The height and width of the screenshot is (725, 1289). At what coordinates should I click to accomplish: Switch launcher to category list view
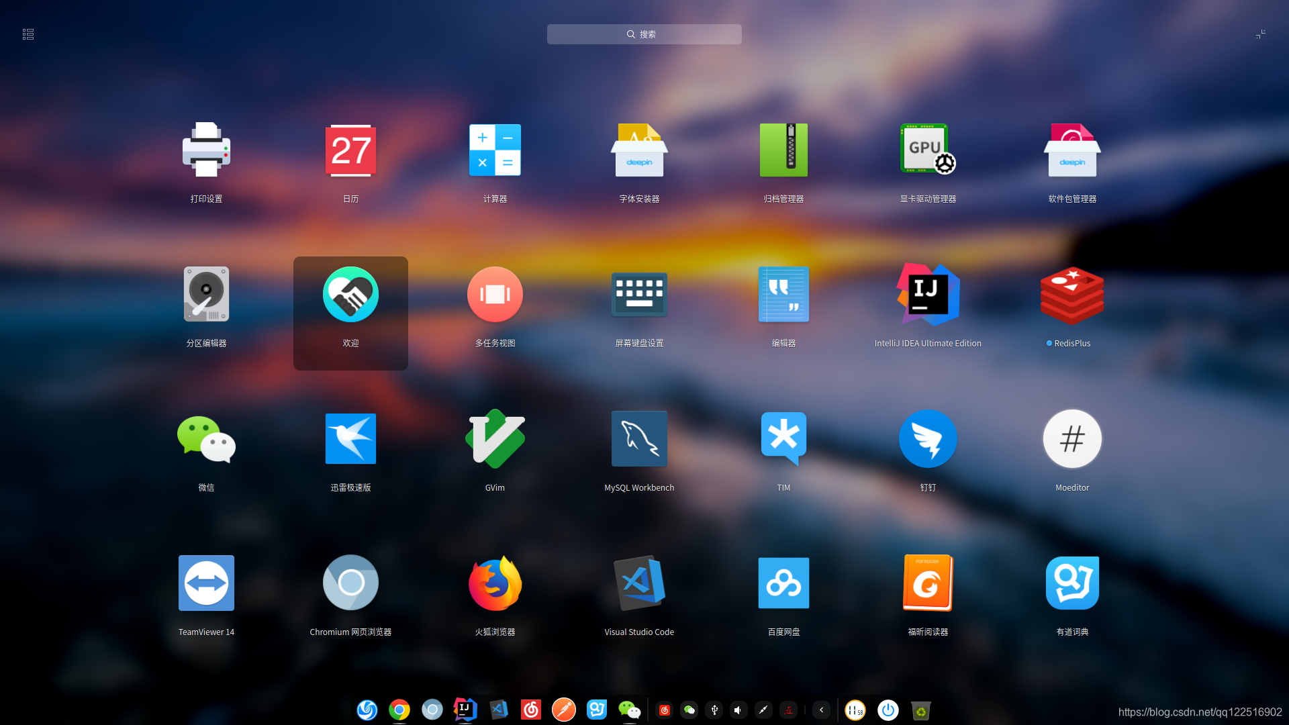(28, 34)
